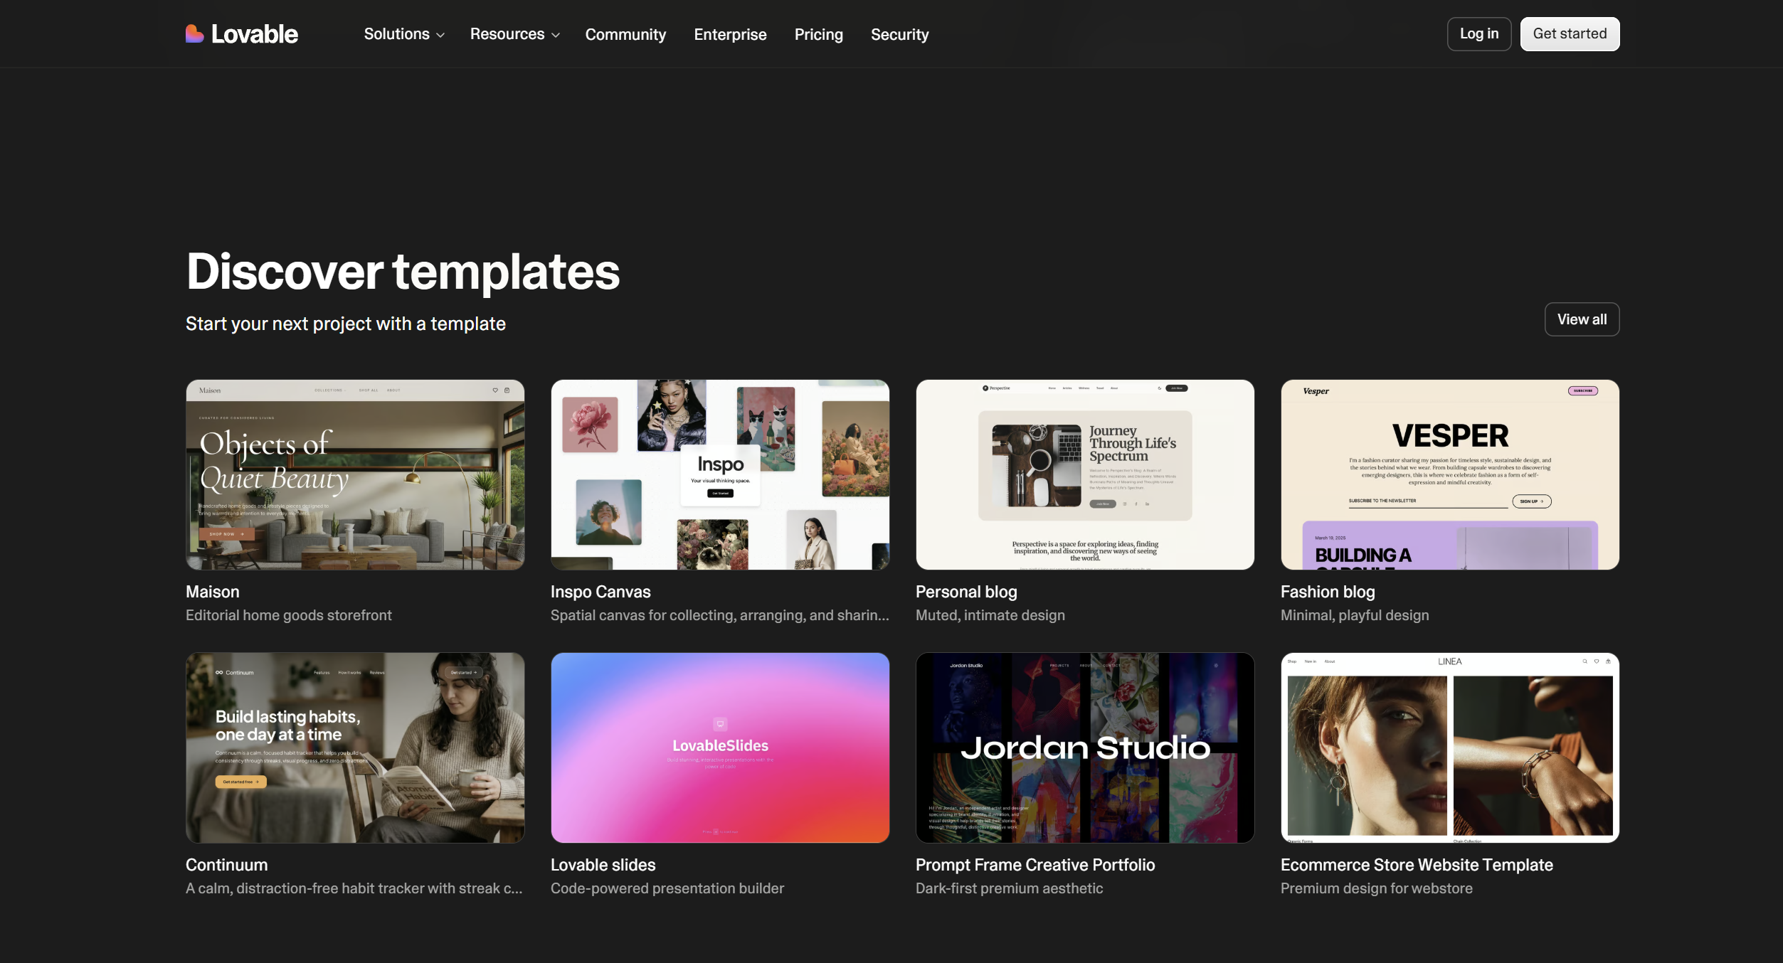
Task: Open the Lovable wordmark home link
Action: click(254, 34)
